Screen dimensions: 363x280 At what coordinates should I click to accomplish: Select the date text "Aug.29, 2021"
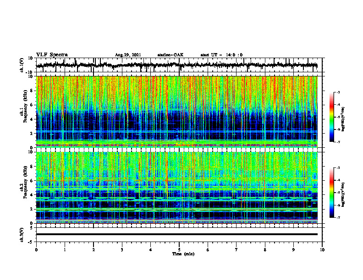pos(128,55)
